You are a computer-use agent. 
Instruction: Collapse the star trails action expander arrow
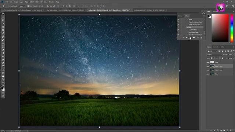point(185,27)
